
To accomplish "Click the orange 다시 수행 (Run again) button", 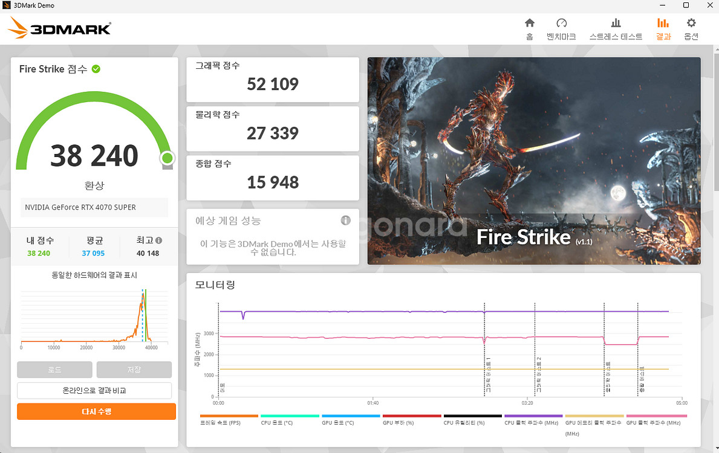I will tap(96, 411).
